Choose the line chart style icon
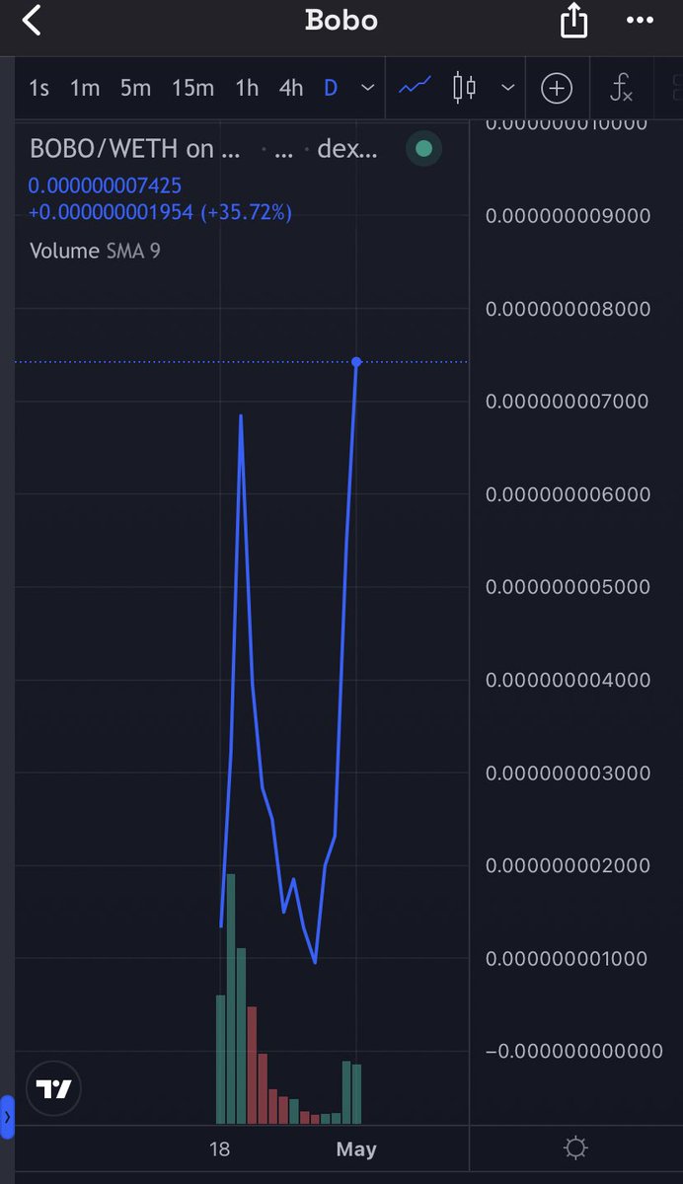The height and width of the screenshot is (1184, 683). pos(415,88)
